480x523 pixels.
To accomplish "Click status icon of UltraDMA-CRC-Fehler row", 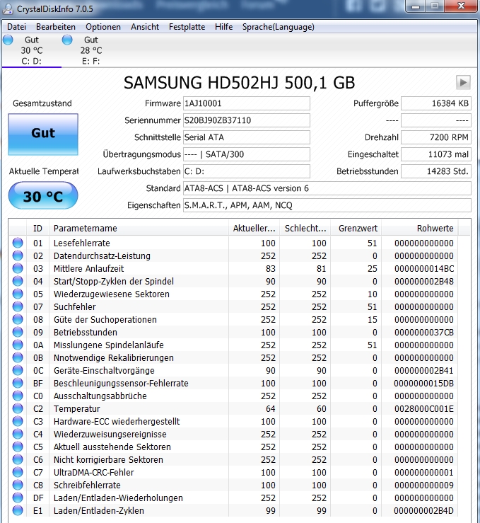I will click(x=18, y=472).
